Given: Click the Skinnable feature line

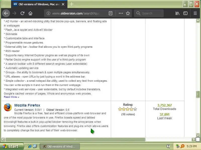Looking at the screenshot, I should (11, 34).
